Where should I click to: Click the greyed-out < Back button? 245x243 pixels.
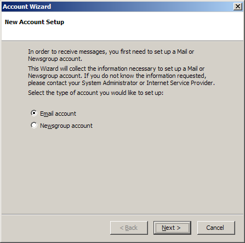(129, 228)
